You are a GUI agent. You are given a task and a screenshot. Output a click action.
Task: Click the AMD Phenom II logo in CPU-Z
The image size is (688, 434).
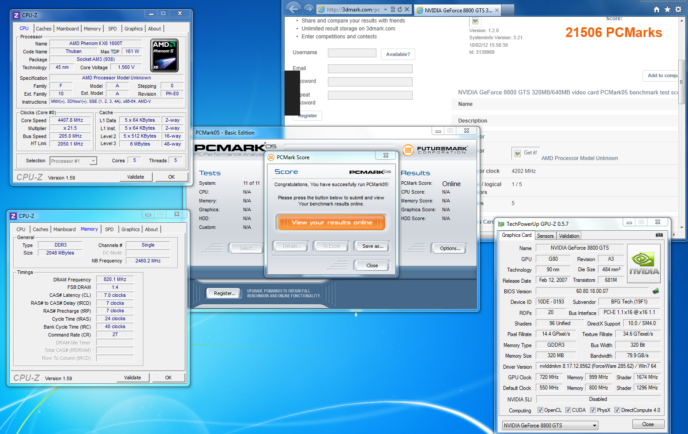point(165,56)
